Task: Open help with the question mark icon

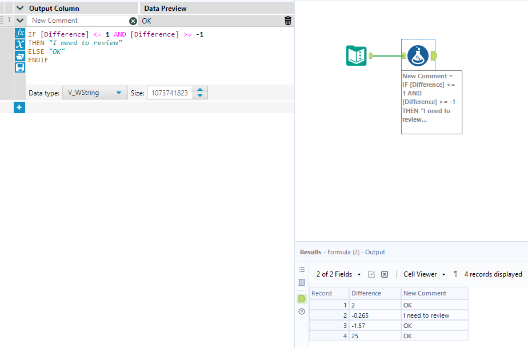Action: (x=301, y=311)
